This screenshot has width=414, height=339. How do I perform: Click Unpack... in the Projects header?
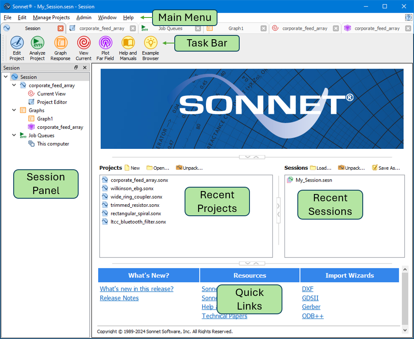pyautogui.click(x=189, y=168)
